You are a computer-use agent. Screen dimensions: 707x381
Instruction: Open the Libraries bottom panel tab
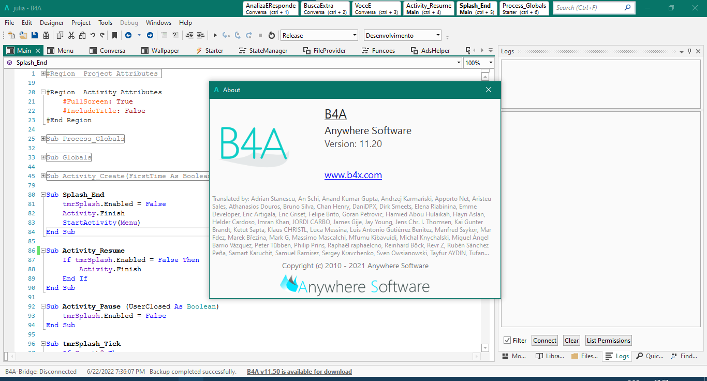550,356
